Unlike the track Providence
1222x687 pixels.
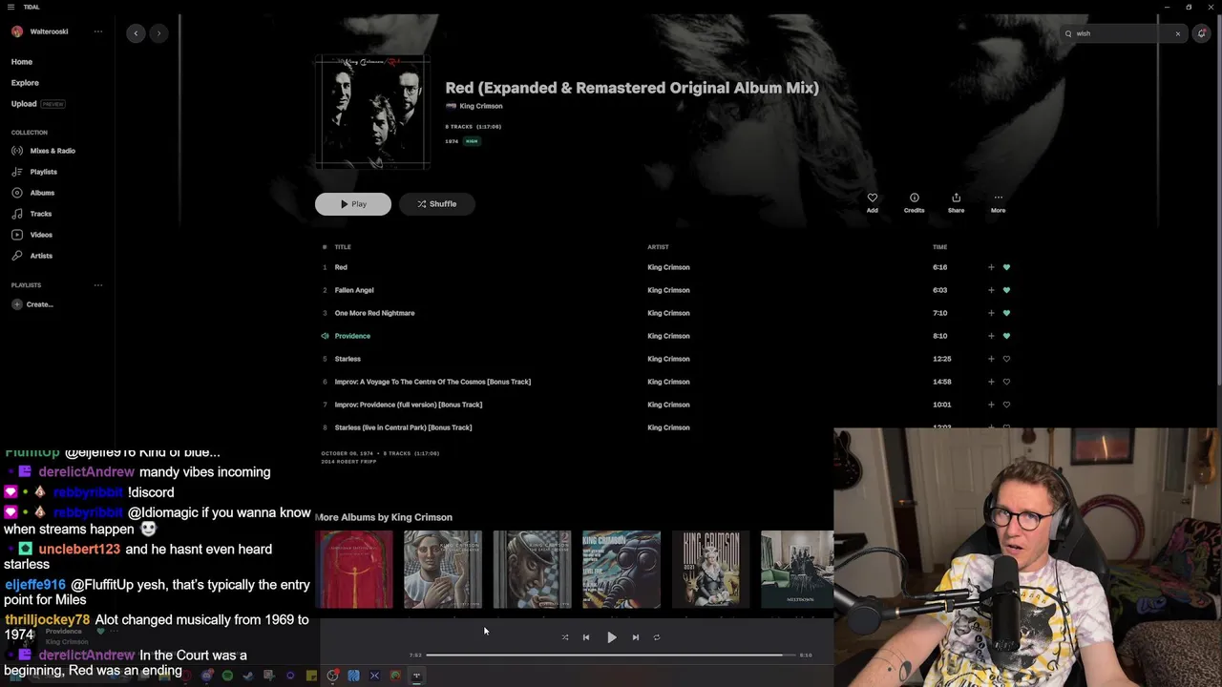click(1006, 336)
